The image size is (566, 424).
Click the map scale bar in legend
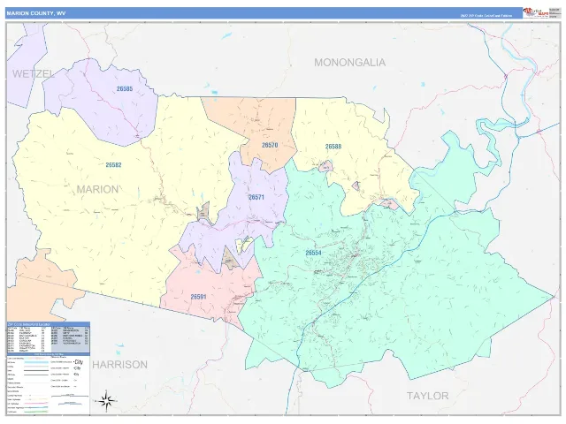pyautogui.click(x=70, y=396)
